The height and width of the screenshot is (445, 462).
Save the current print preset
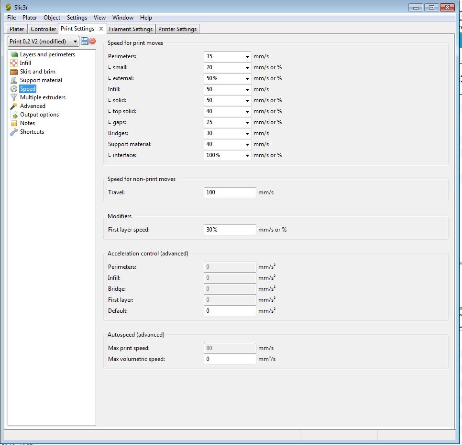click(x=85, y=41)
